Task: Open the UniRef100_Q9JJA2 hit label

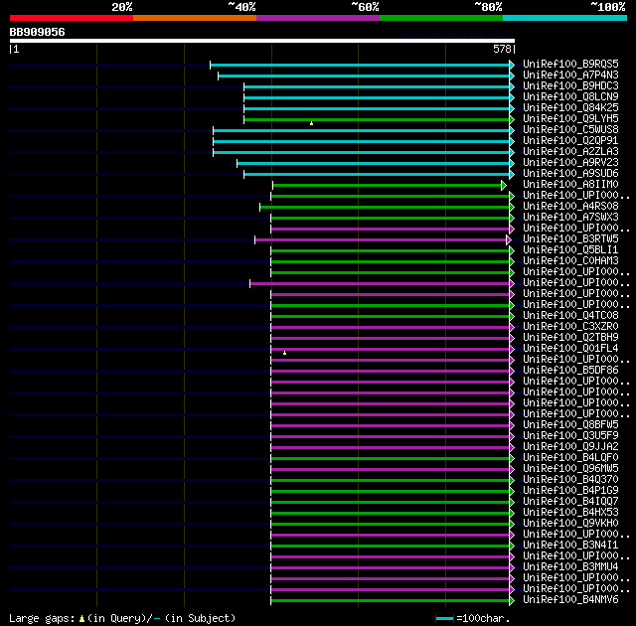Action: pos(570,447)
